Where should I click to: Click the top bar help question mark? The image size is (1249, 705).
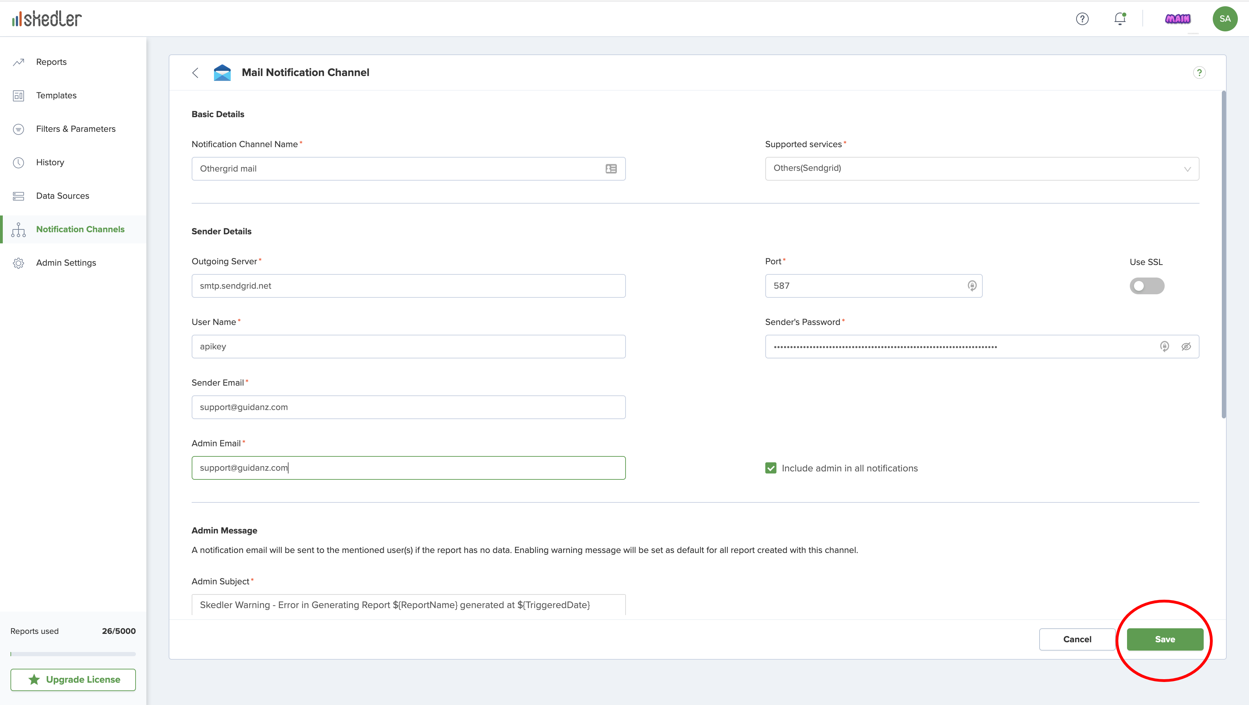1082,19
